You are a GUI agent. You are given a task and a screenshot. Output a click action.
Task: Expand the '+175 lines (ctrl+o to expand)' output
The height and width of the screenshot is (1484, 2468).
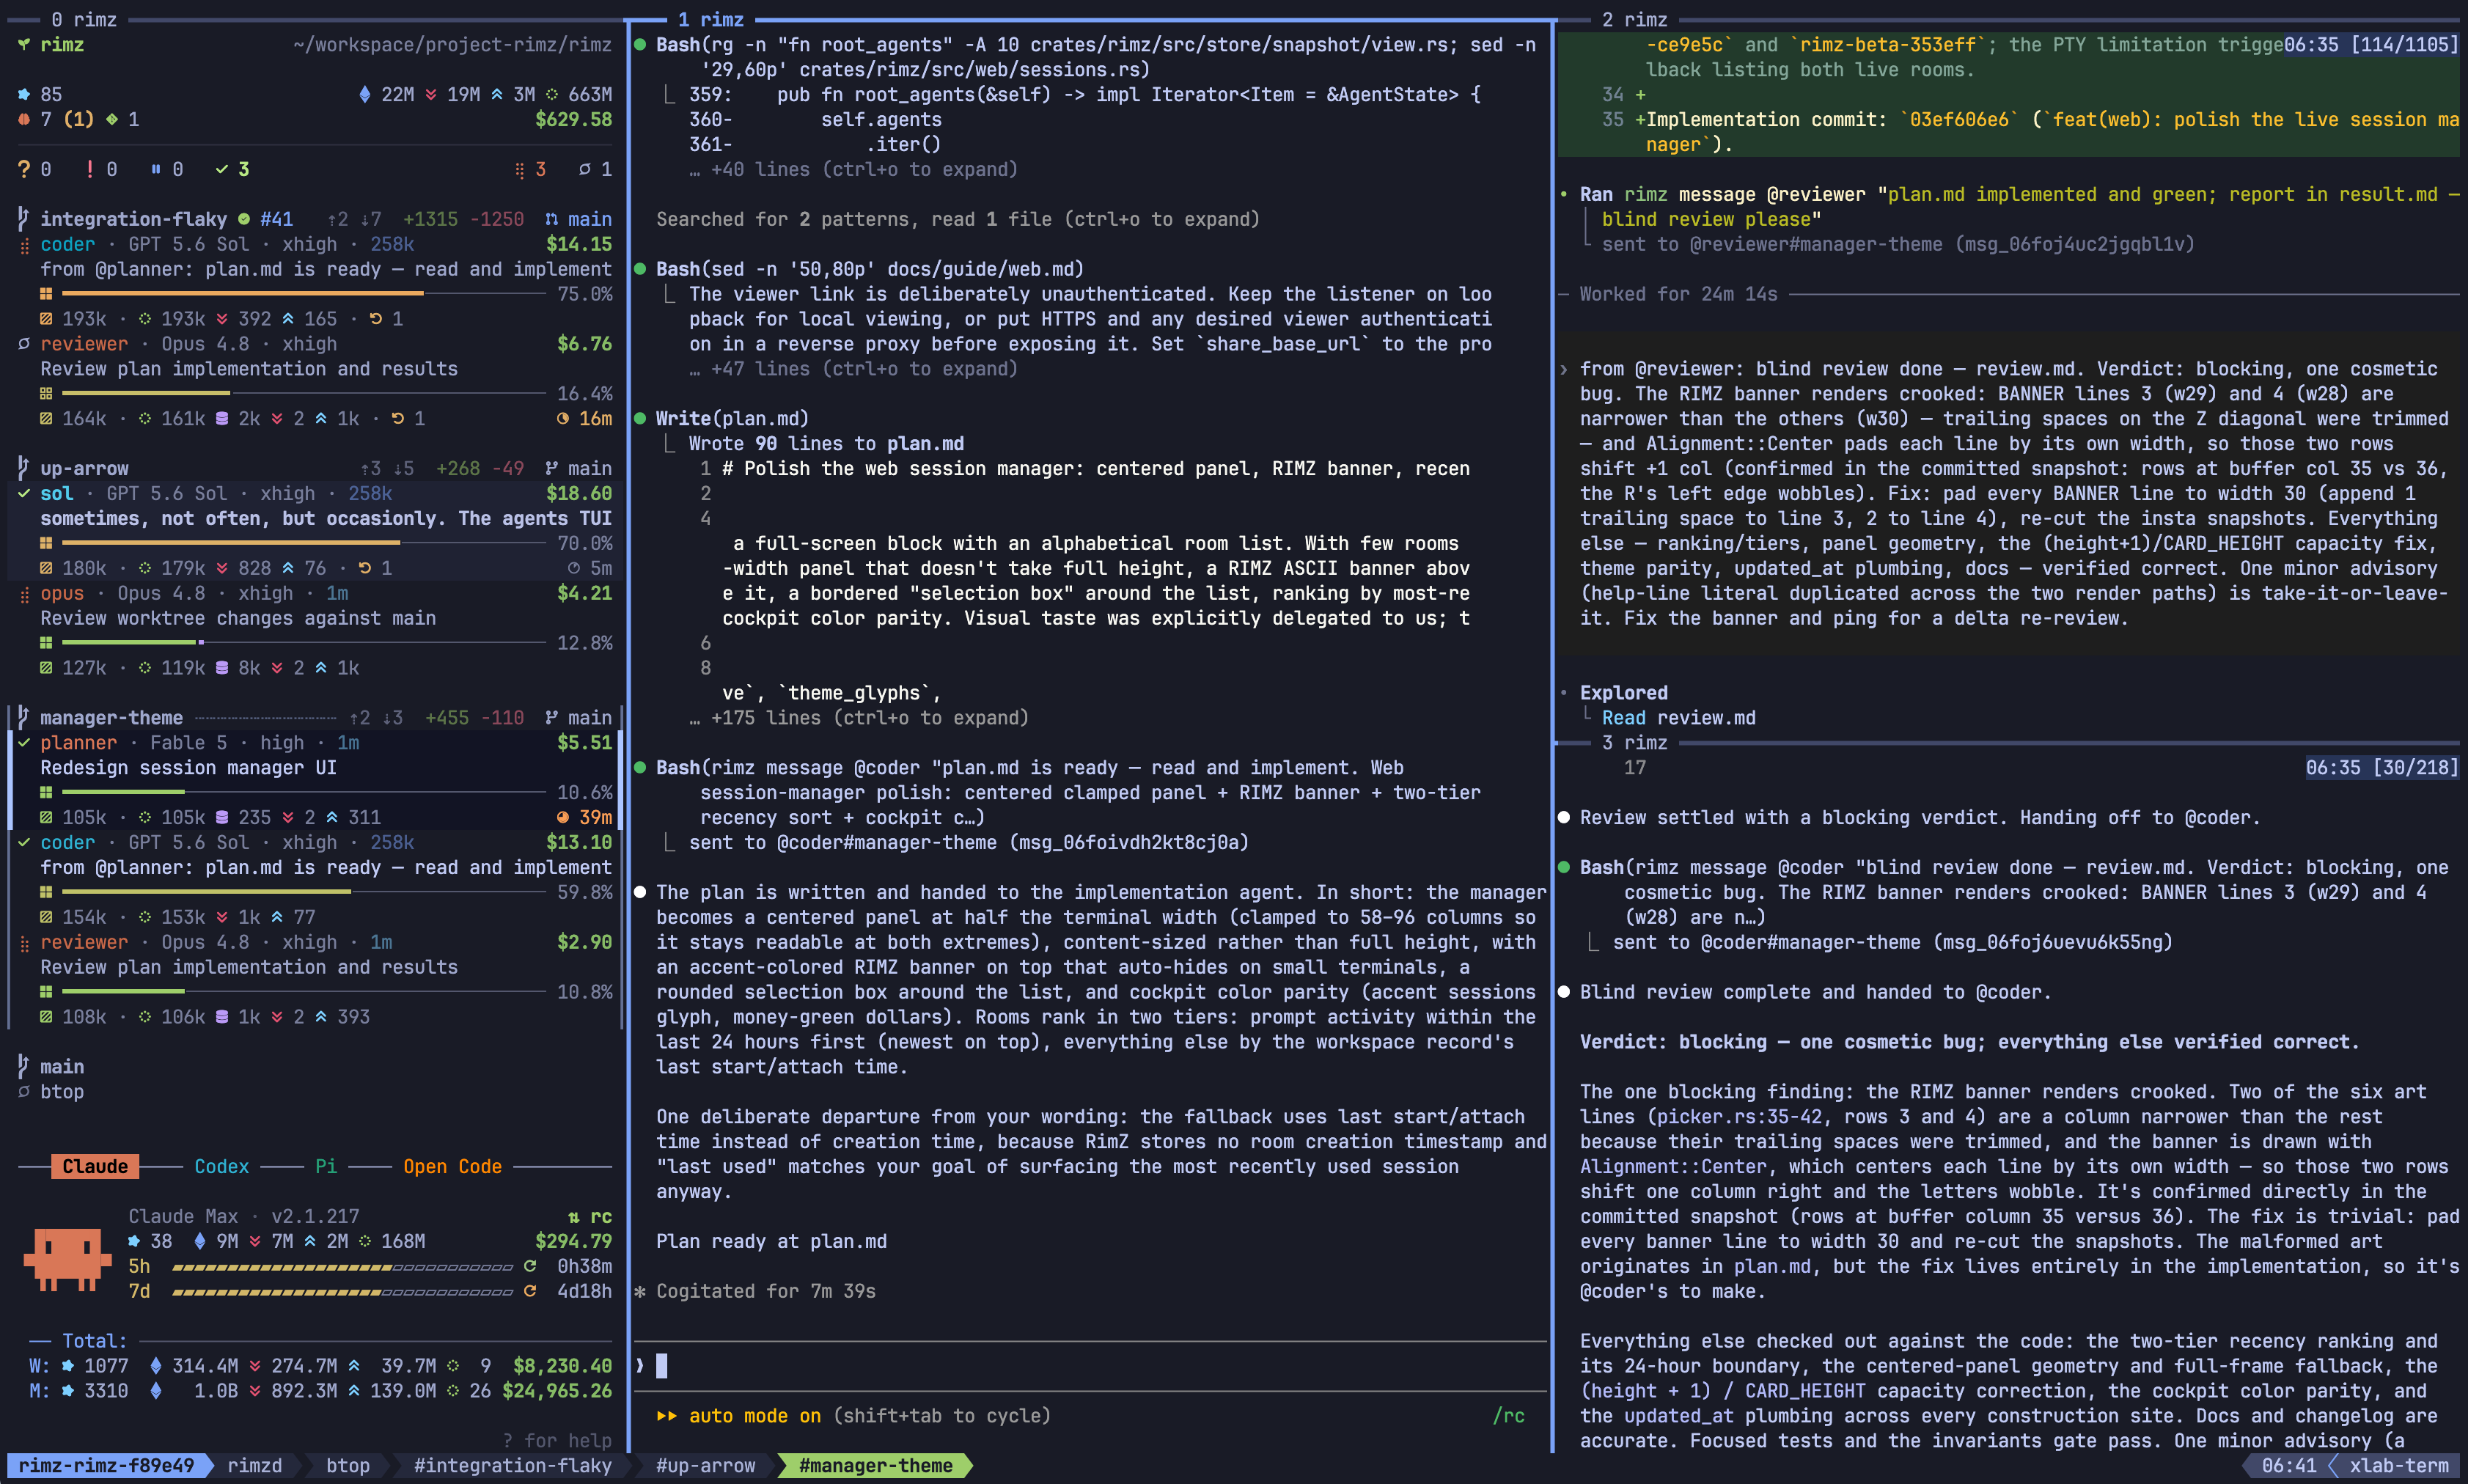[x=858, y=718]
